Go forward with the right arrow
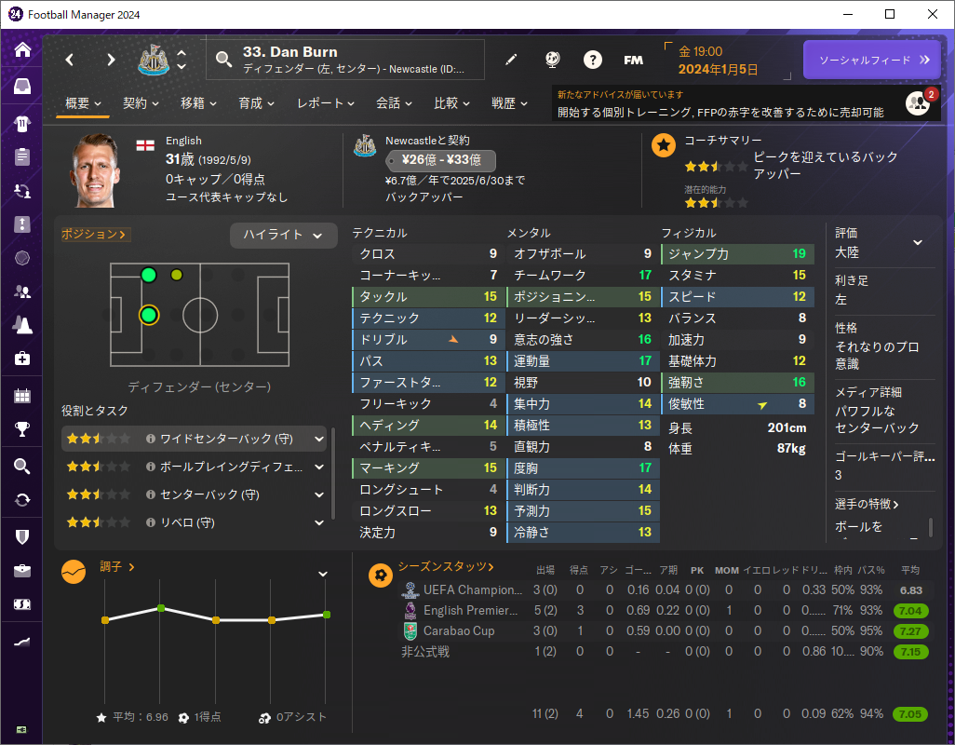Image resolution: width=955 pixels, height=745 pixels. click(111, 60)
